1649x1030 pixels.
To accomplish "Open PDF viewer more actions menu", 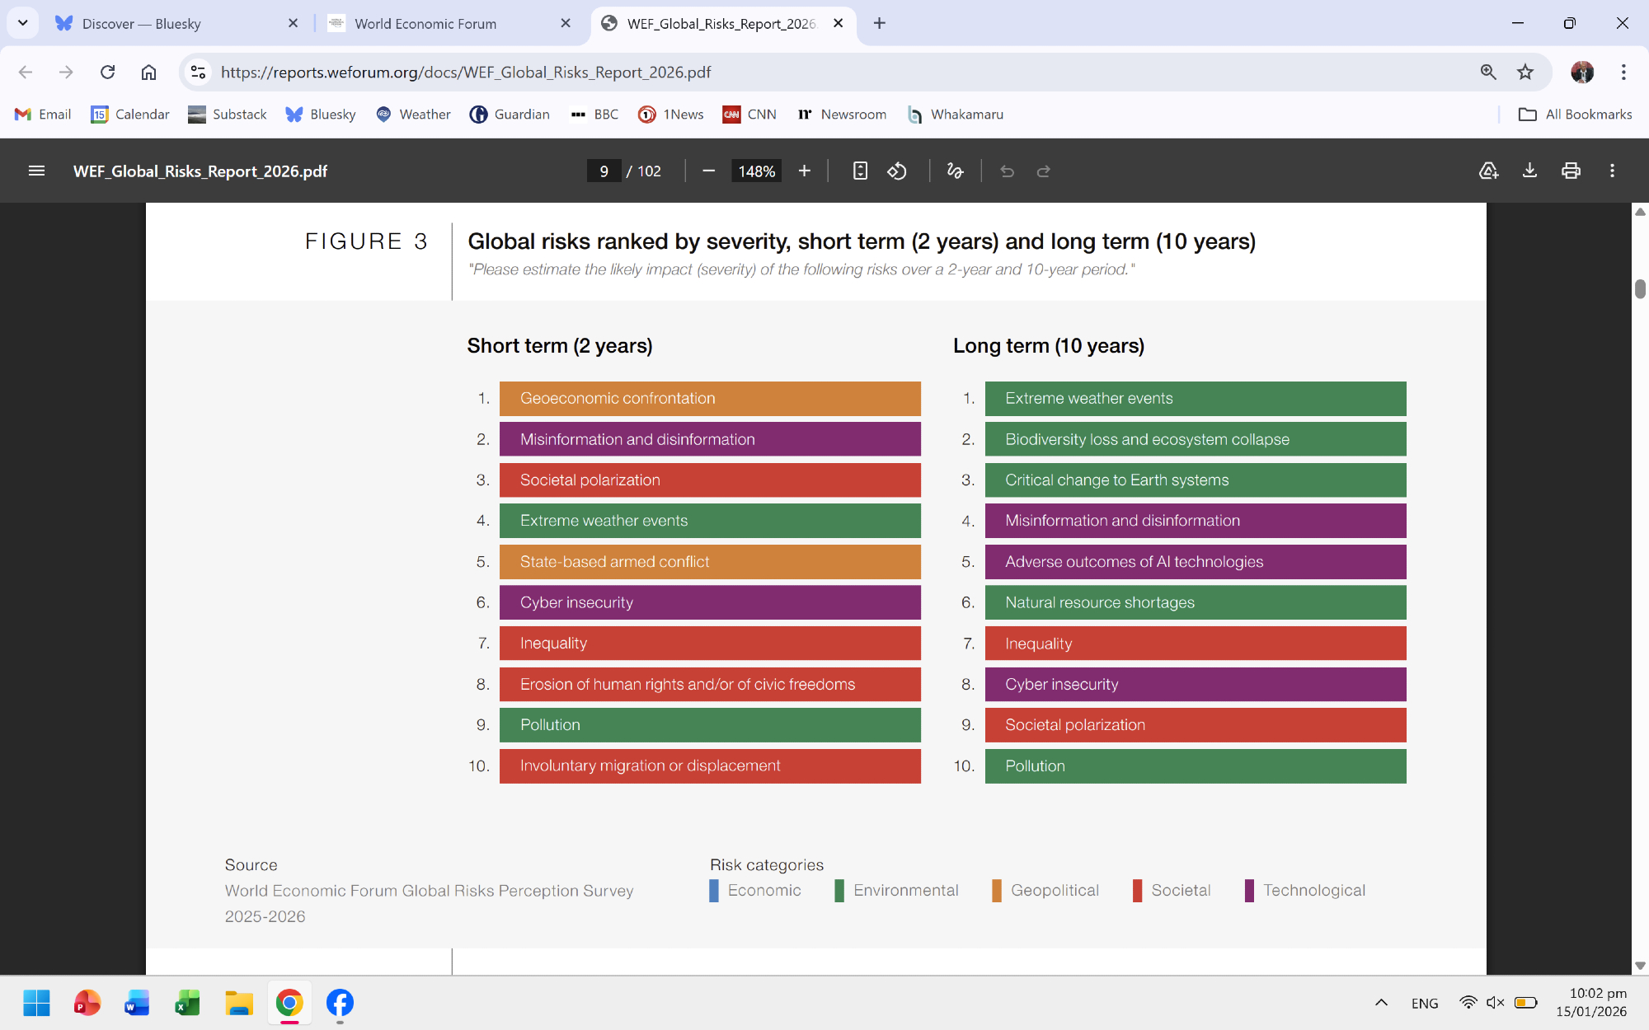I will [x=1612, y=171].
